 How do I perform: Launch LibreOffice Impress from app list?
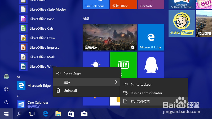click(x=39, y=48)
